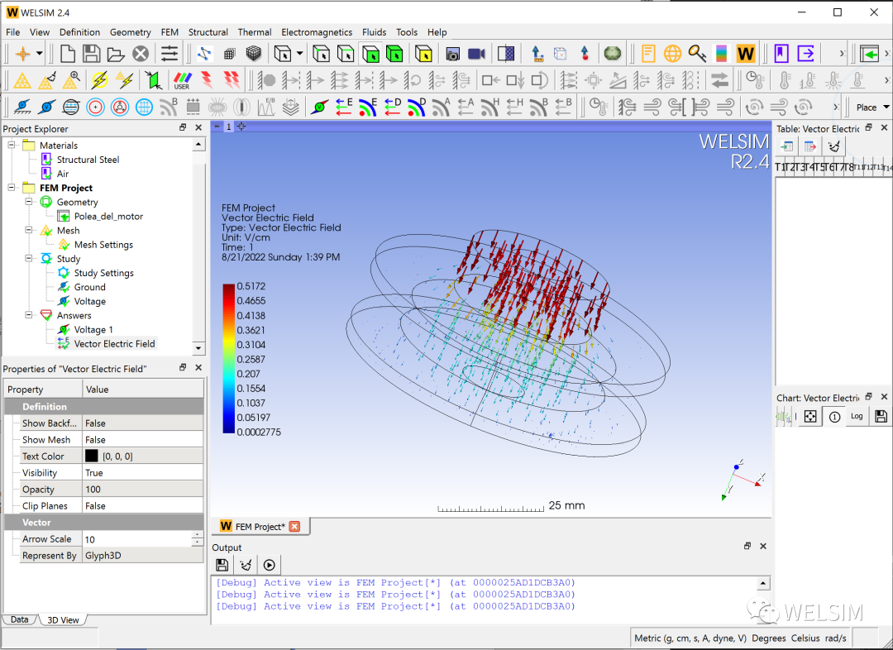Save the chart with the disk icon
The image size is (893, 650).
881,417
